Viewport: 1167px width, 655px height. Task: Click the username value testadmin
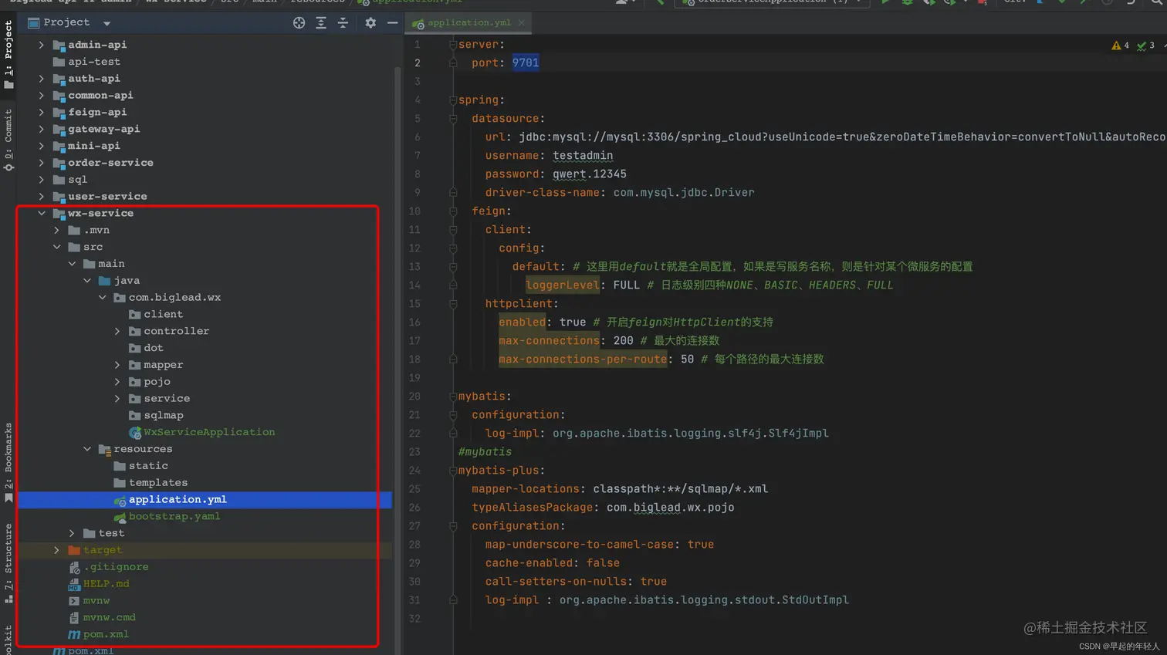583,156
